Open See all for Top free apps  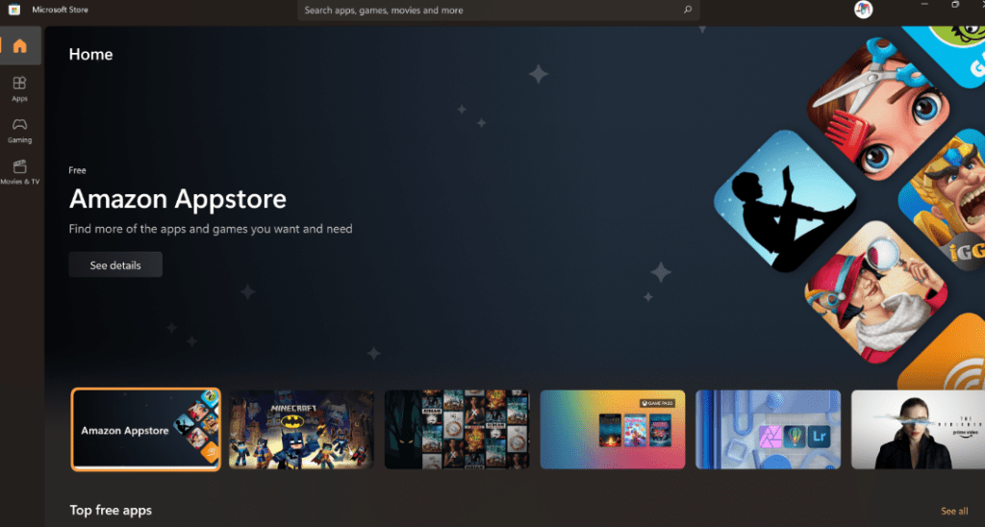954,511
